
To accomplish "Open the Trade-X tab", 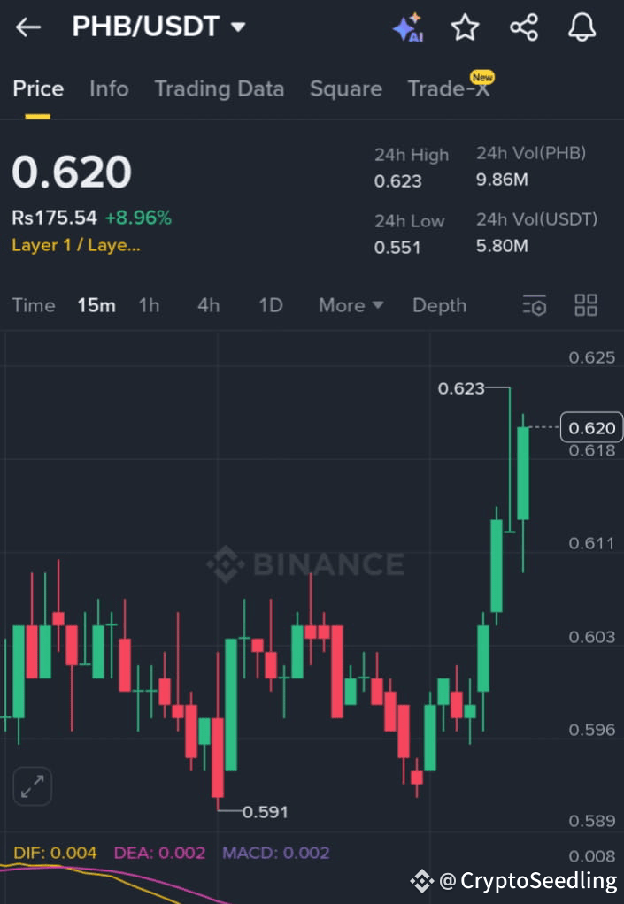I will (449, 88).
